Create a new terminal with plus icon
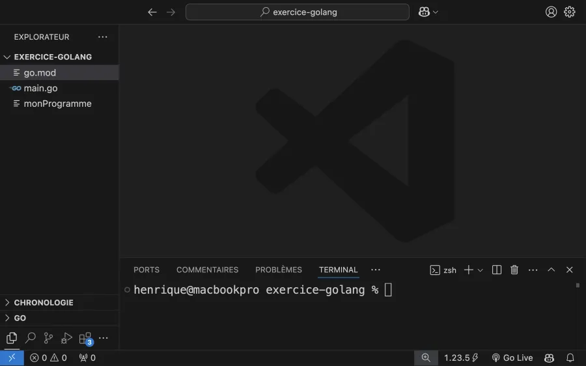The height and width of the screenshot is (366, 586). pyautogui.click(x=468, y=270)
